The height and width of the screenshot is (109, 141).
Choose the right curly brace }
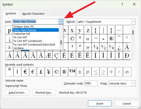111,30
